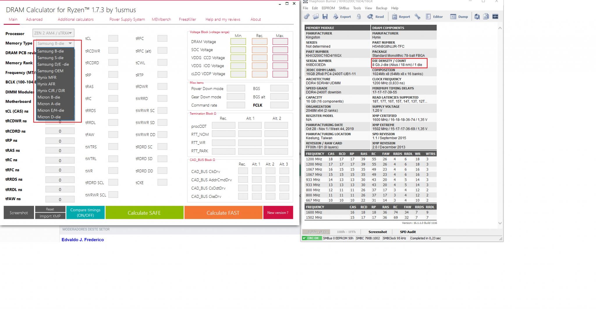Choose Samsung D/E -die option
This screenshot has height=309, width=596.
tap(55, 64)
